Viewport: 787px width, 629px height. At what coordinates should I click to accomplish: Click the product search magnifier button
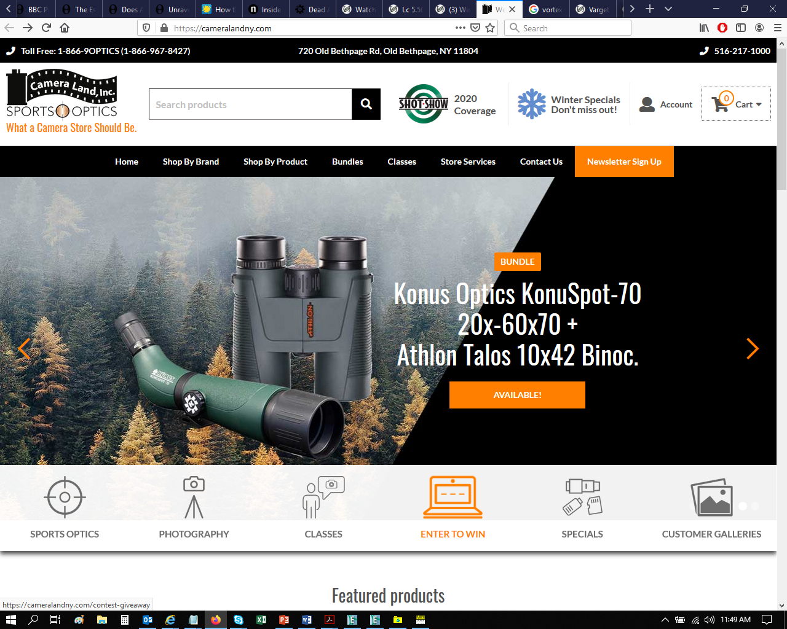tap(366, 104)
